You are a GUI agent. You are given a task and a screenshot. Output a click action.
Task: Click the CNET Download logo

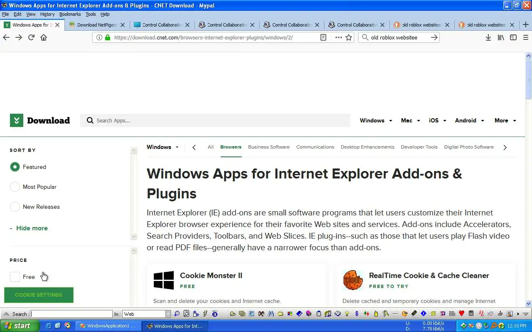click(x=40, y=120)
